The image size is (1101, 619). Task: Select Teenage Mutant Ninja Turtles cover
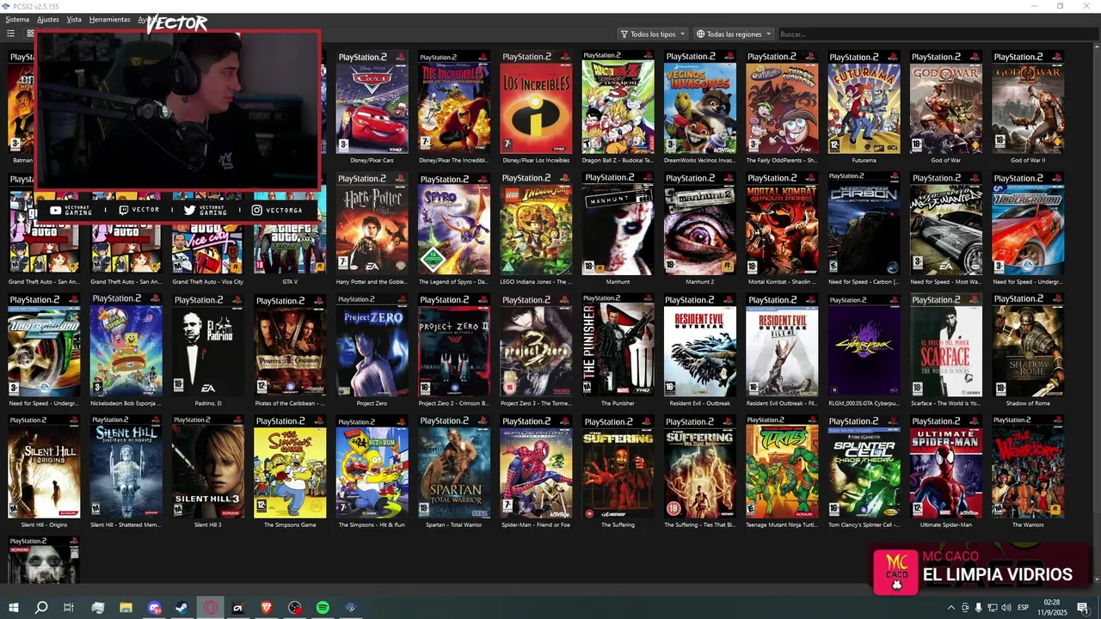coord(782,467)
